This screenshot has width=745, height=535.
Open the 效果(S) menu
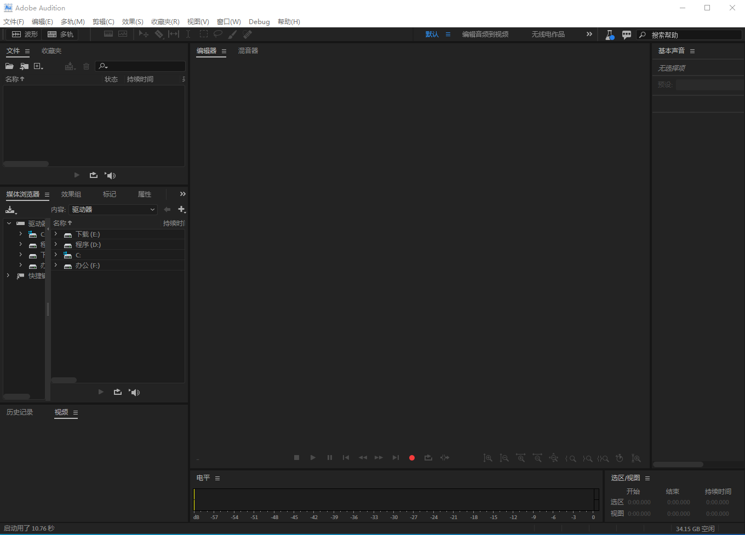tap(133, 22)
